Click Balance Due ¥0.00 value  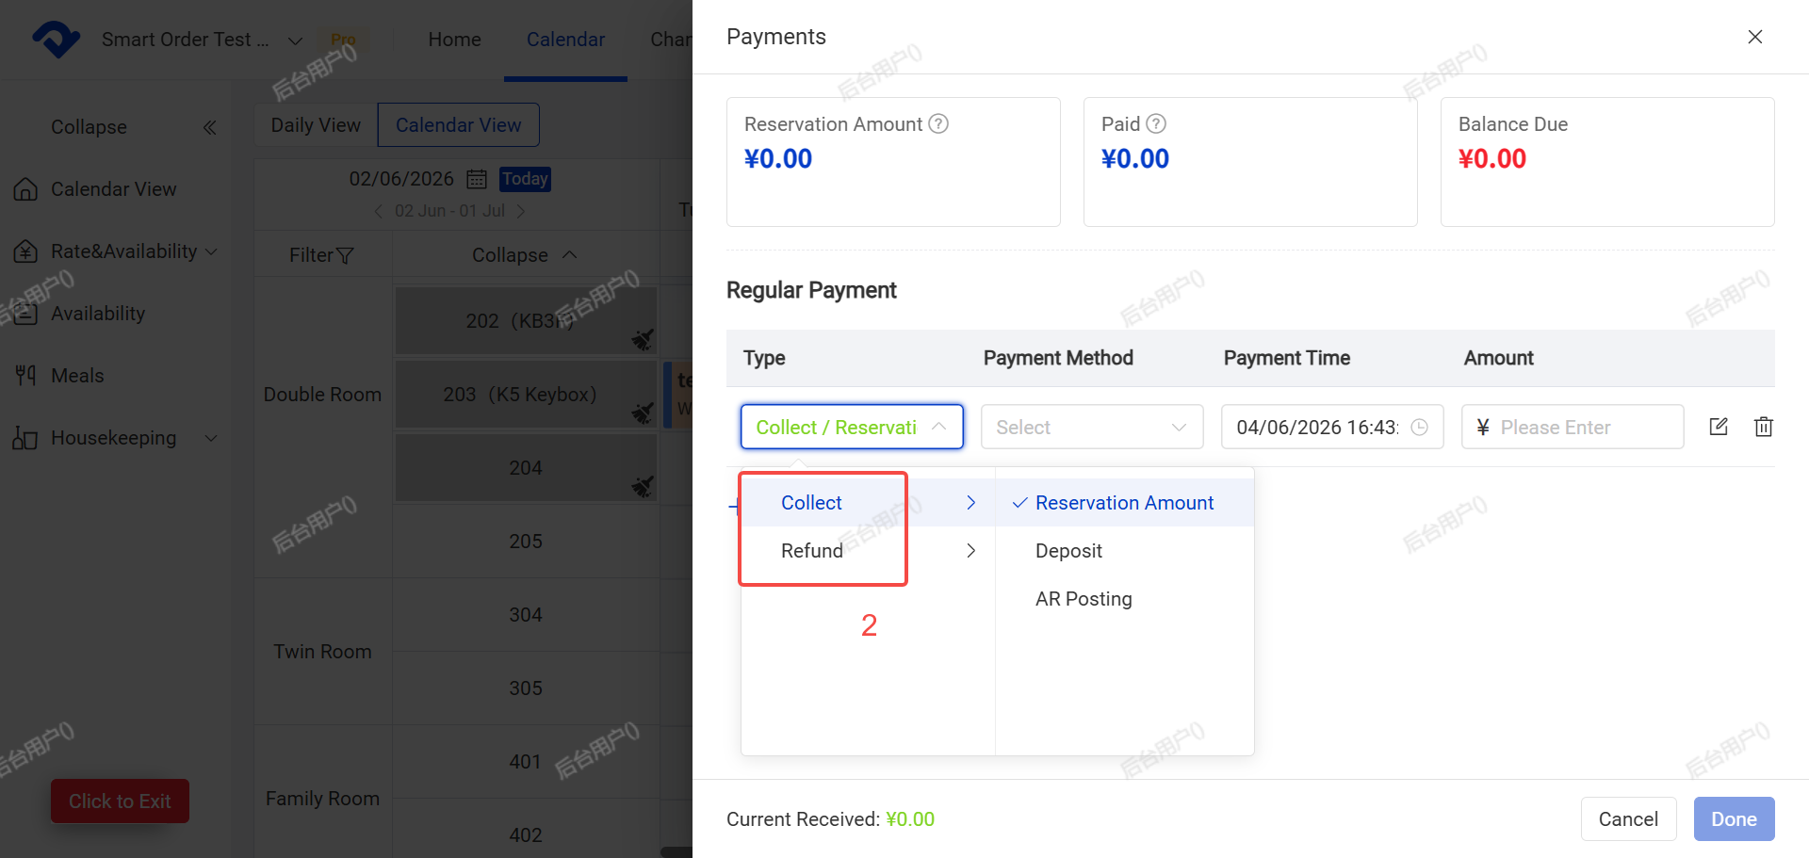point(1492,158)
